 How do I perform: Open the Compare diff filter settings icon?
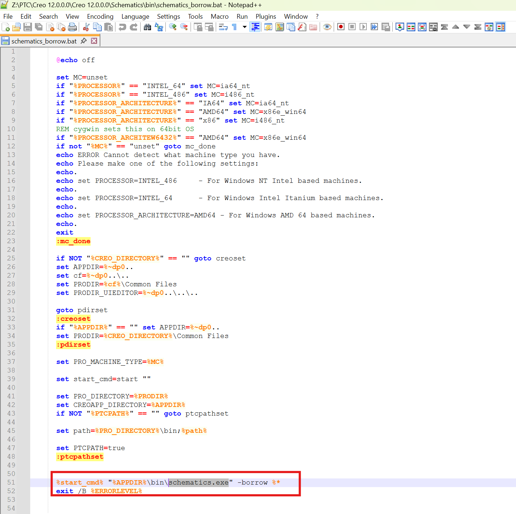tap(489, 27)
